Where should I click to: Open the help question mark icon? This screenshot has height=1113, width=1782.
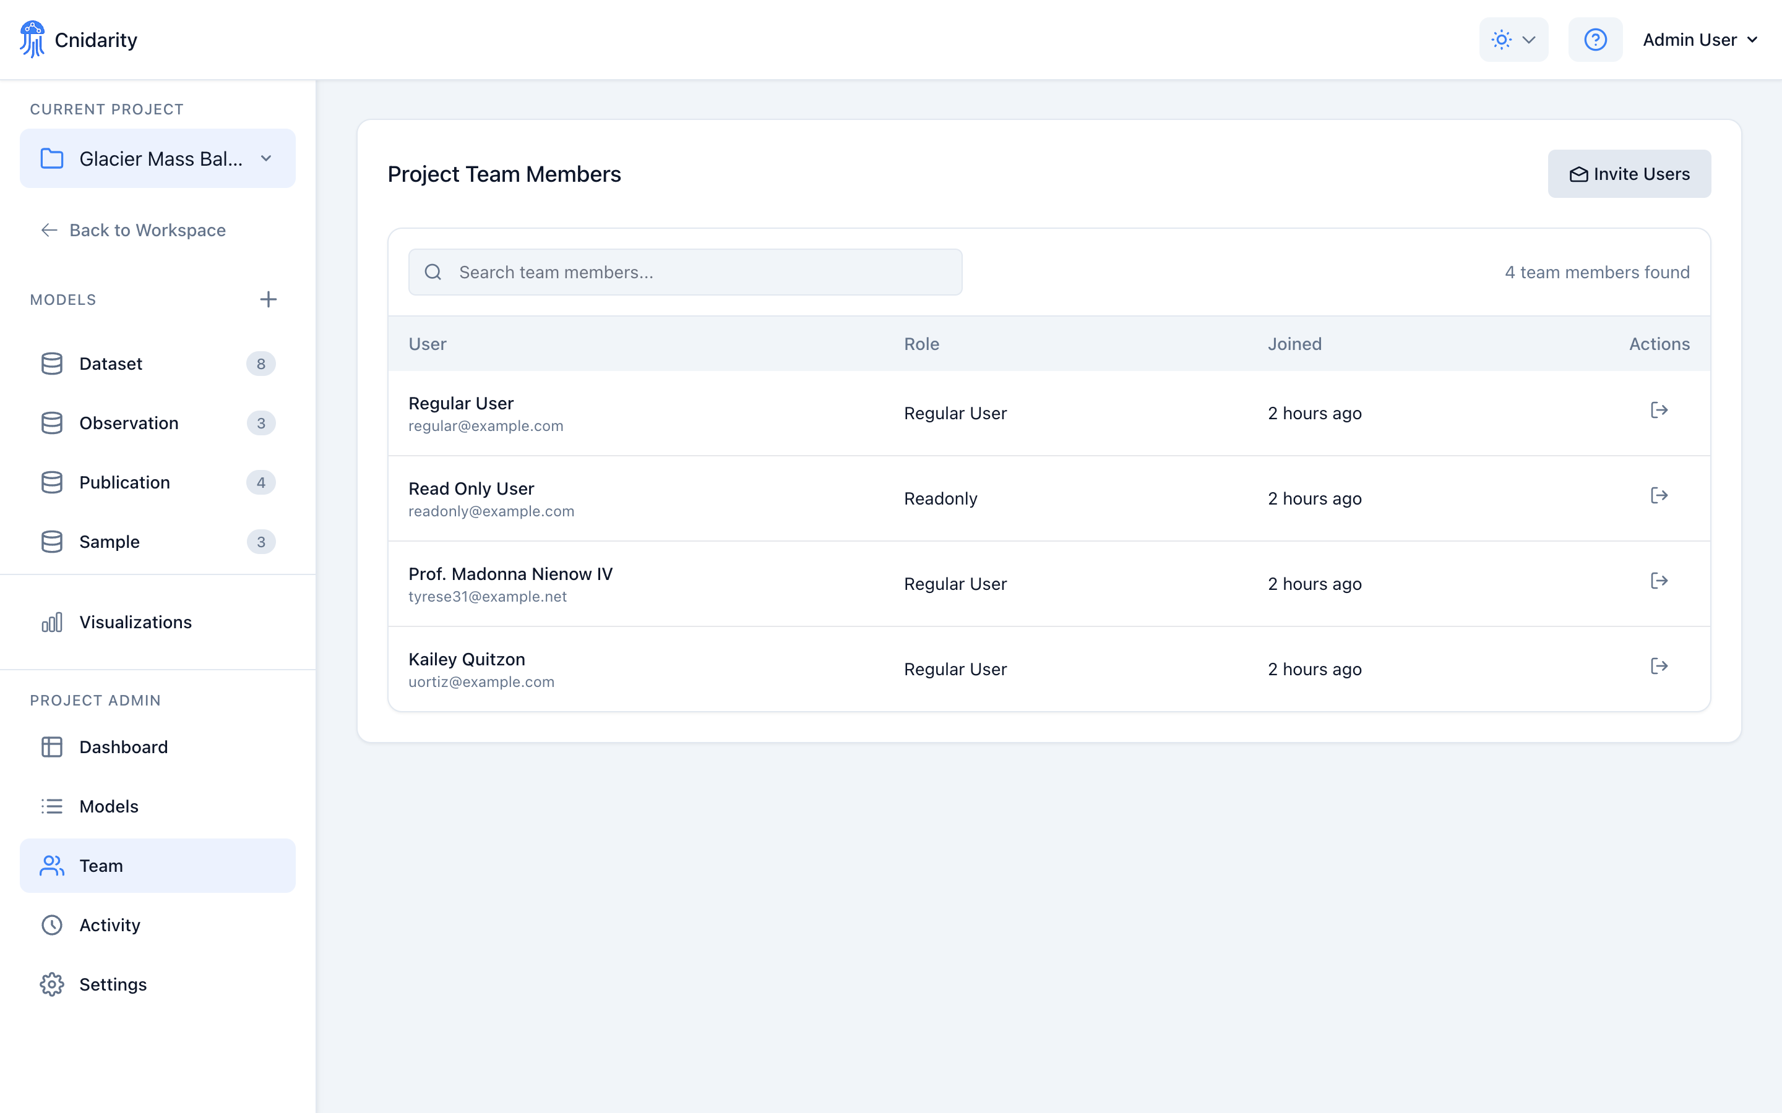tap(1595, 39)
